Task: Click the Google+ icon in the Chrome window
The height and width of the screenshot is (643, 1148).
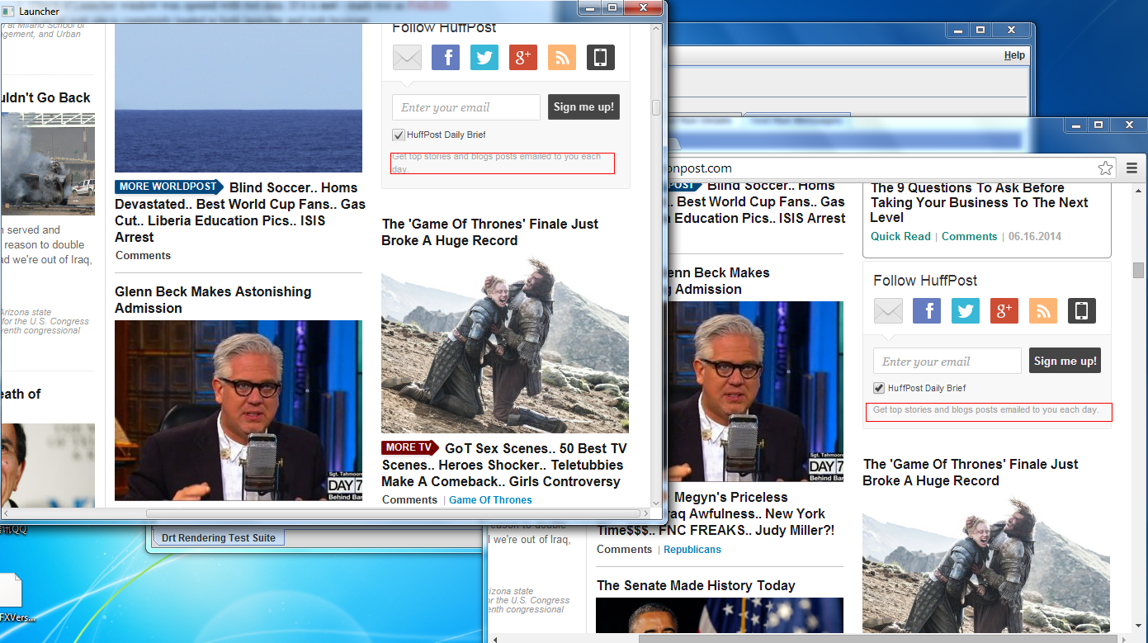Action: 1004,310
